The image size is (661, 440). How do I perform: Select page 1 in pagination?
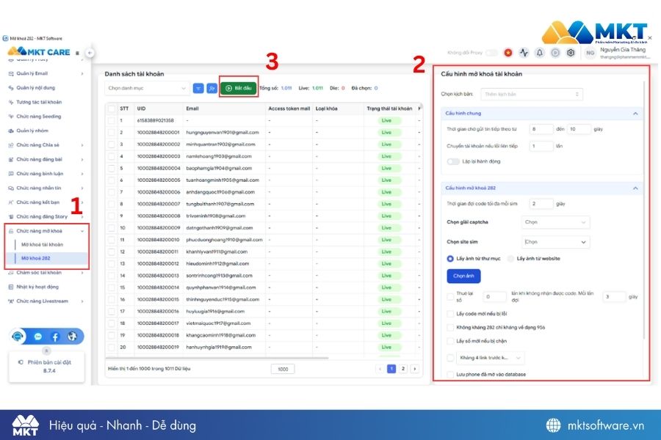[x=391, y=369]
